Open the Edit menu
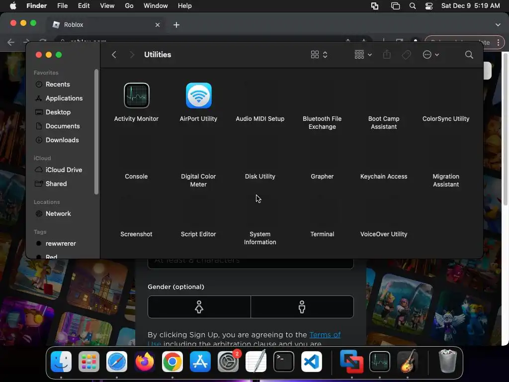The width and height of the screenshot is (509, 382). (84, 6)
